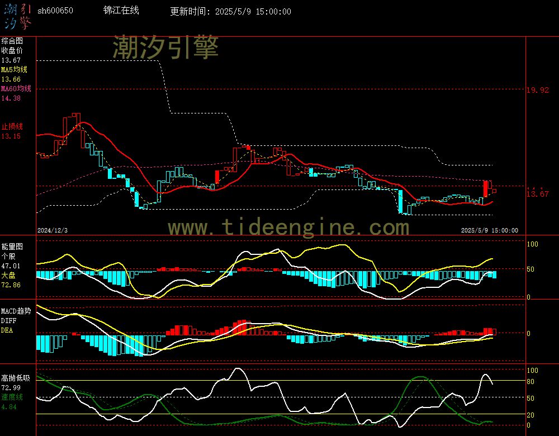
Task: Select the 止损线 legend label
Action: pyautogui.click(x=12, y=126)
